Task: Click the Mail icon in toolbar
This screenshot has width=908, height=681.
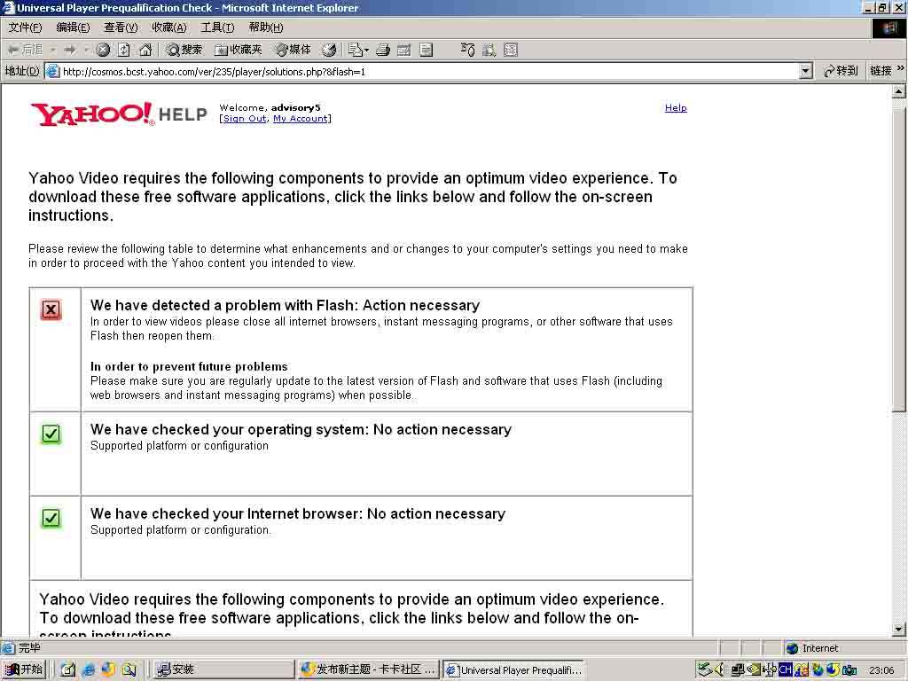Action: pos(355,50)
